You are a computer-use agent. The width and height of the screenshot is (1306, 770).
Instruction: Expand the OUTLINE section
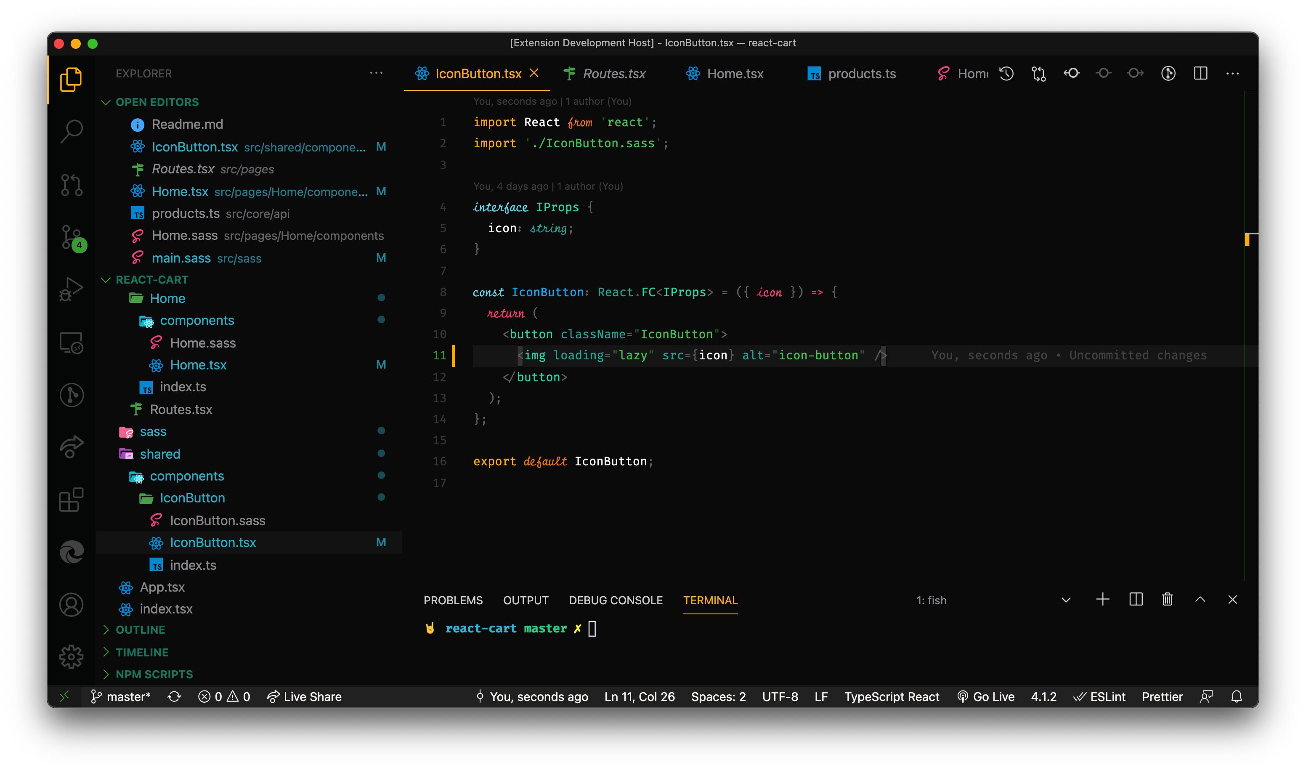[x=140, y=630]
